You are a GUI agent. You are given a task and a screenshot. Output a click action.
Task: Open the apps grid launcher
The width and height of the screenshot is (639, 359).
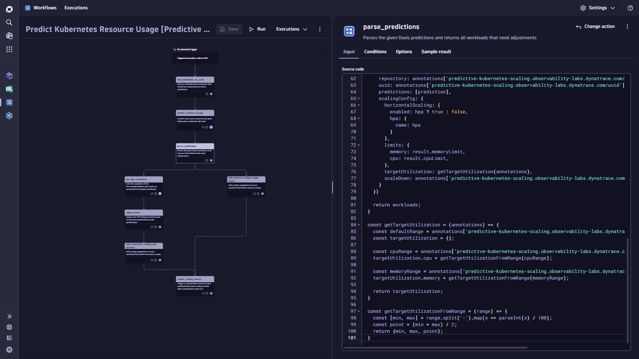tap(9, 49)
